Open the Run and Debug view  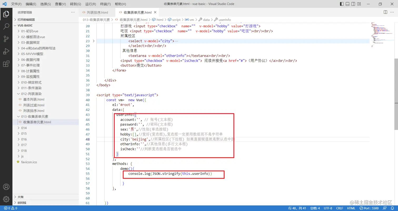point(6,51)
